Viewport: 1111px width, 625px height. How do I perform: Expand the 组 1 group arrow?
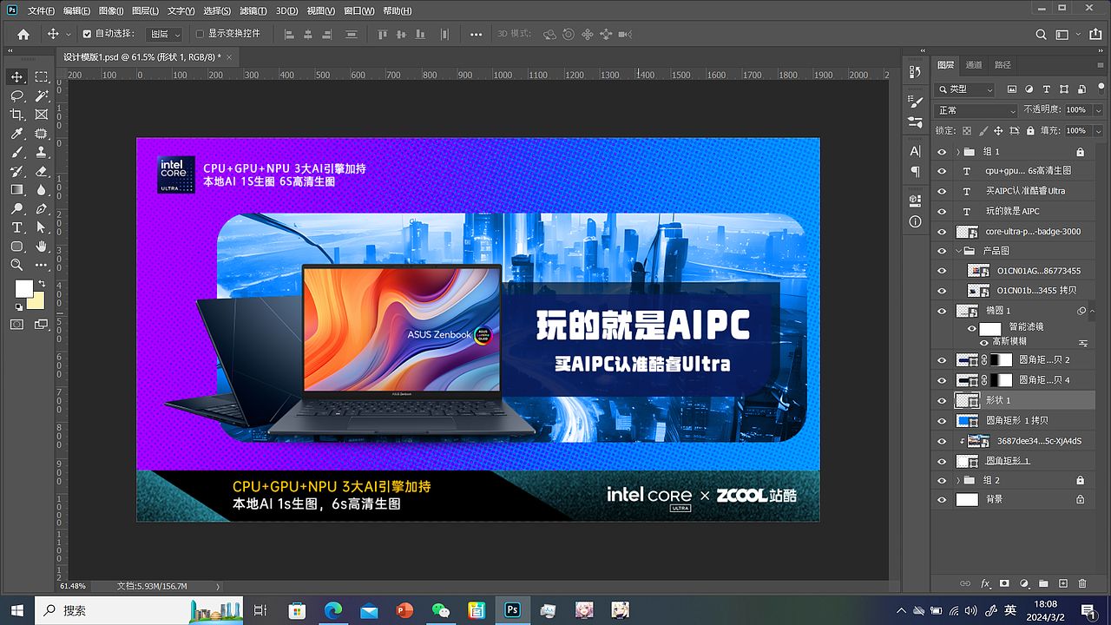tap(958, 151)
